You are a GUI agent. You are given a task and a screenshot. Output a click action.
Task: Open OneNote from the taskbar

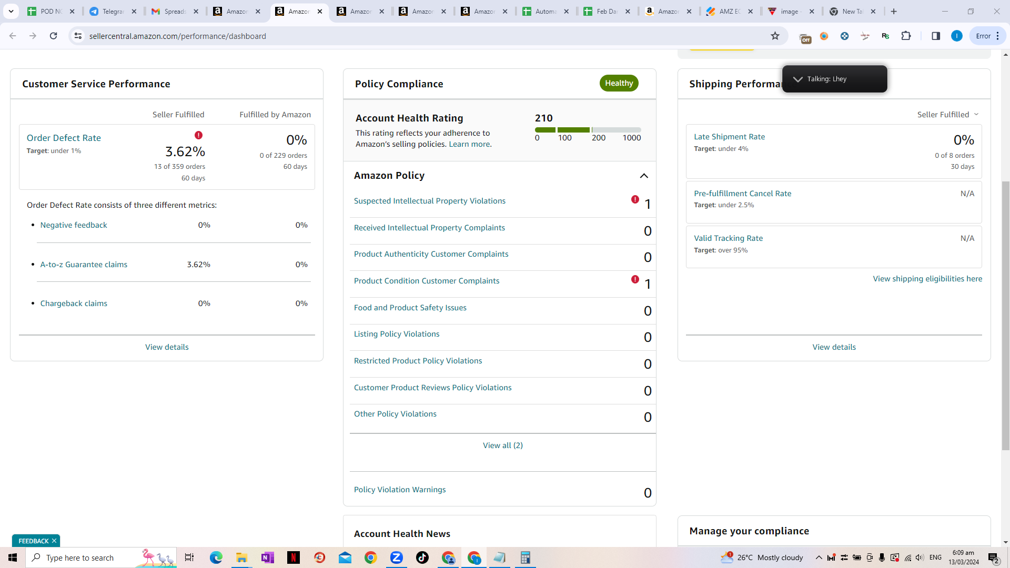(268, 557)
